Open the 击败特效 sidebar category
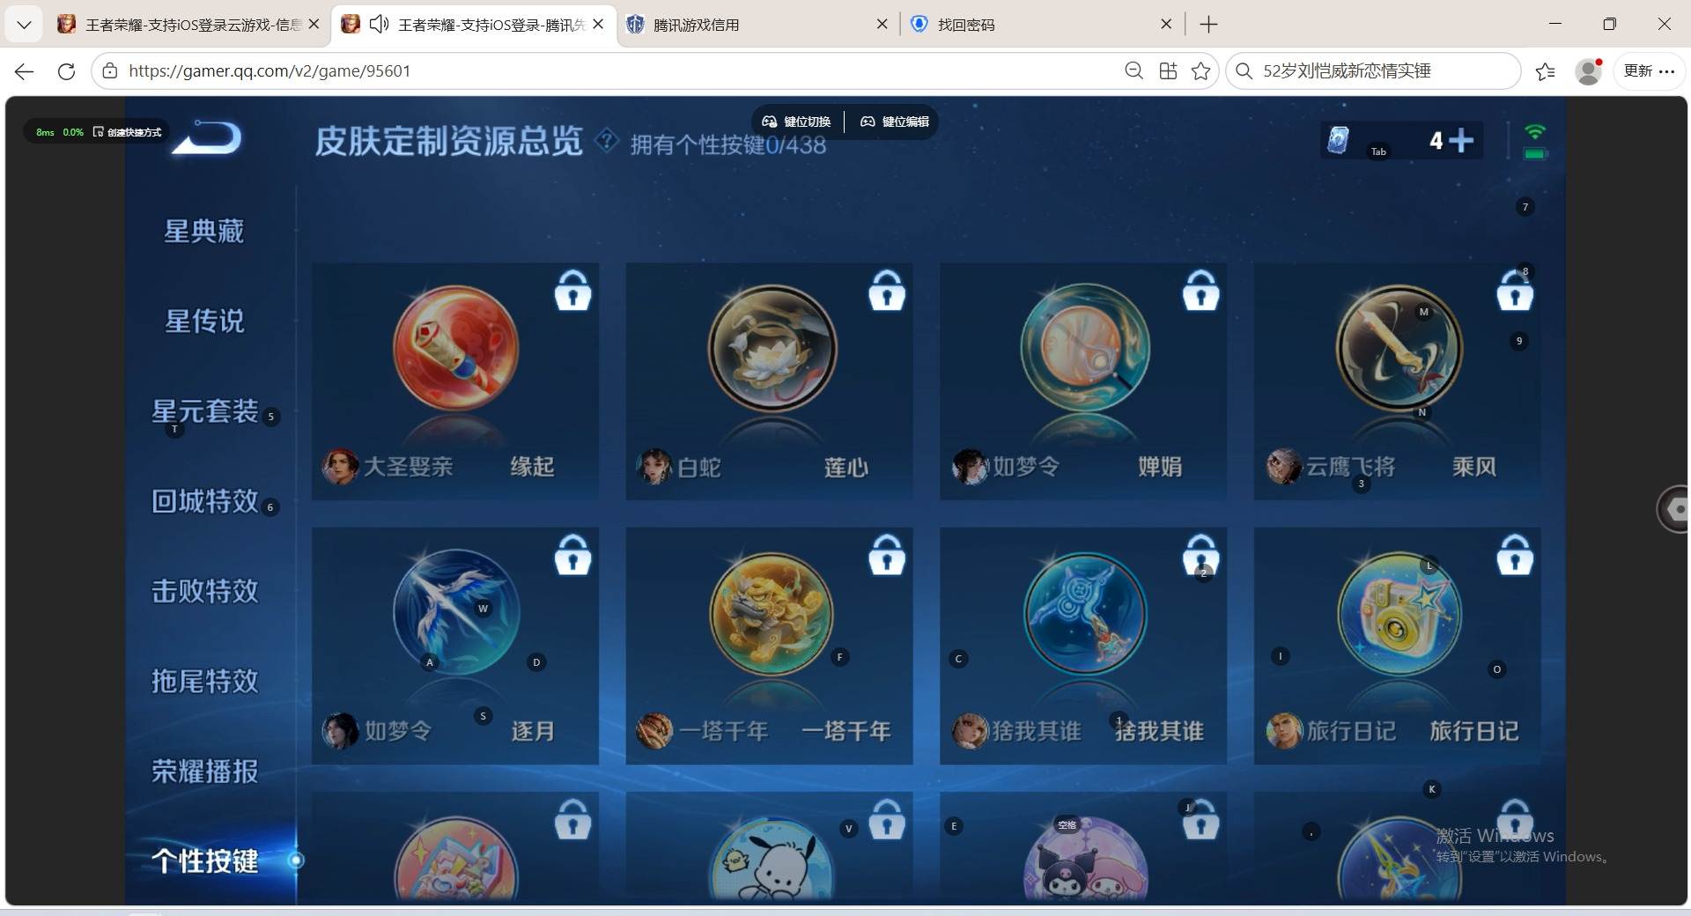Viewport: 1691px width, 916px height. pyautogui.click(x=204, y=591)
